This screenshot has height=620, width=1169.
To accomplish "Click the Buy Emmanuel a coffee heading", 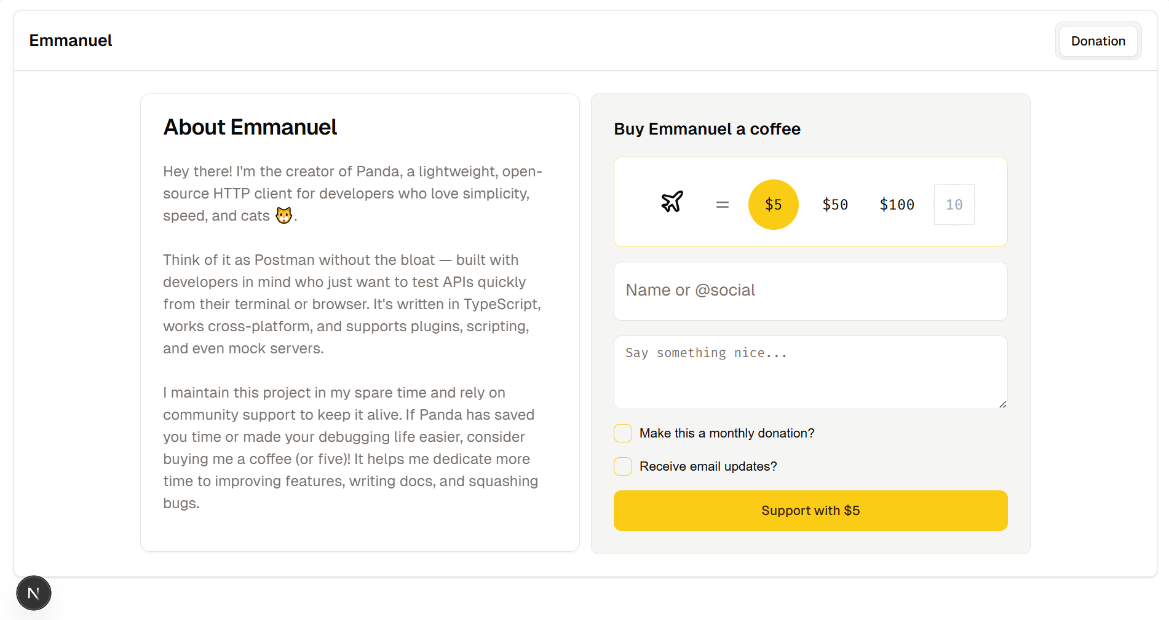I will point(707,129).
